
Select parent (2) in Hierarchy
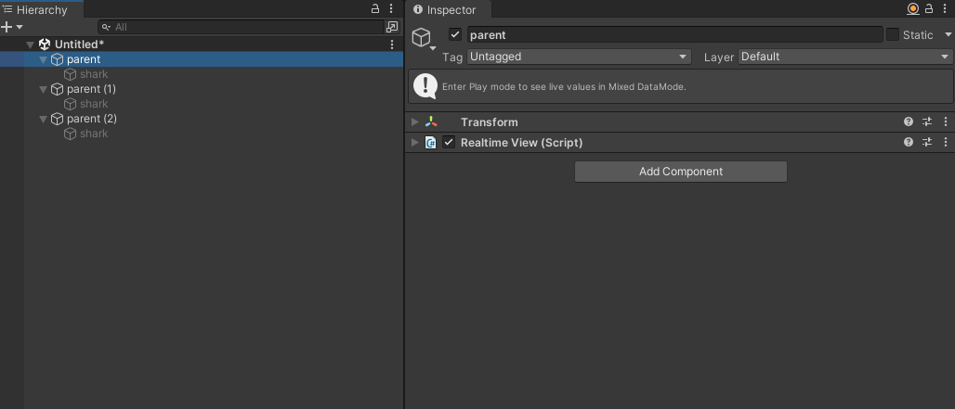92,119
